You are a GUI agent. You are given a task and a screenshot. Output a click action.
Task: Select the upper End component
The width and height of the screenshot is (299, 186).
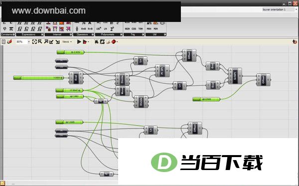tap(213, 66)
